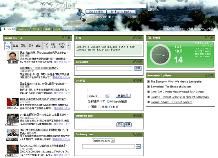The height and width of the screenshot is (158, 218).
Task: Minimize the Dictionary.com gadget
Action: point(138,134)
